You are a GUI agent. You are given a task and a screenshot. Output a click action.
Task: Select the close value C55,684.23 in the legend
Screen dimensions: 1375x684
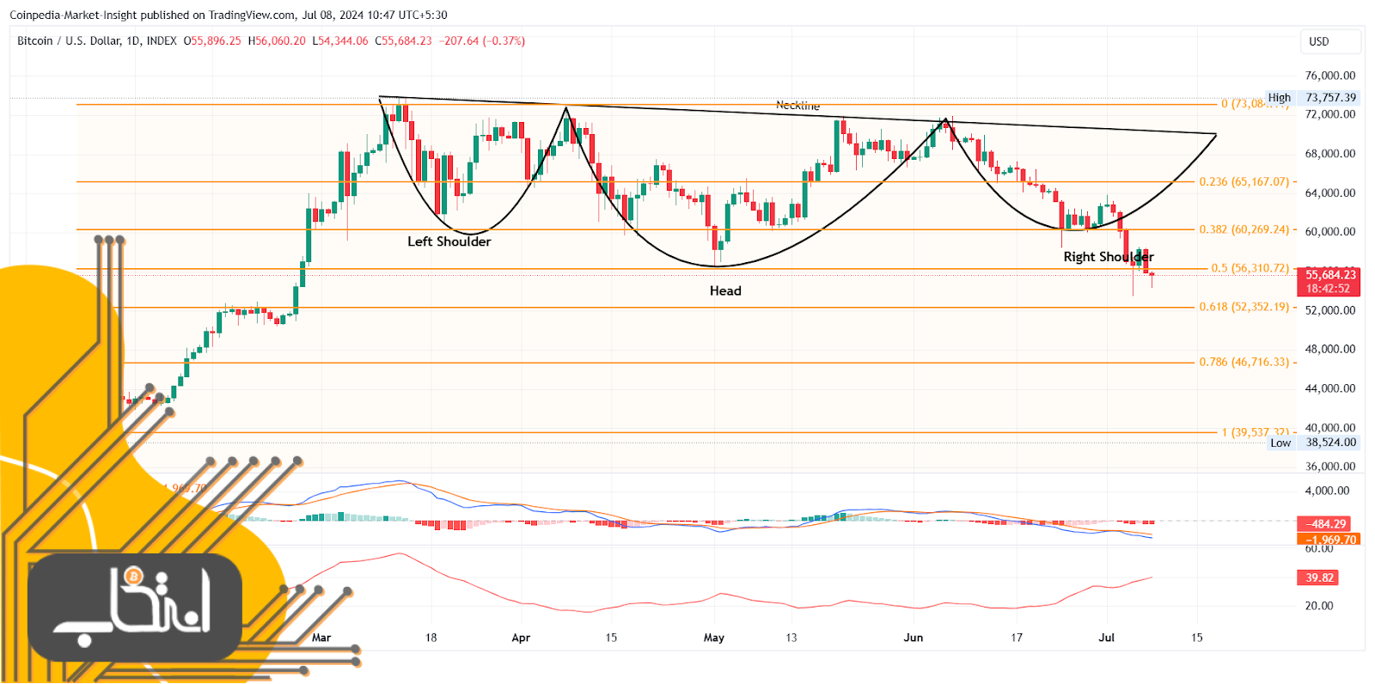pyautogui.click(x=404, y=41)
